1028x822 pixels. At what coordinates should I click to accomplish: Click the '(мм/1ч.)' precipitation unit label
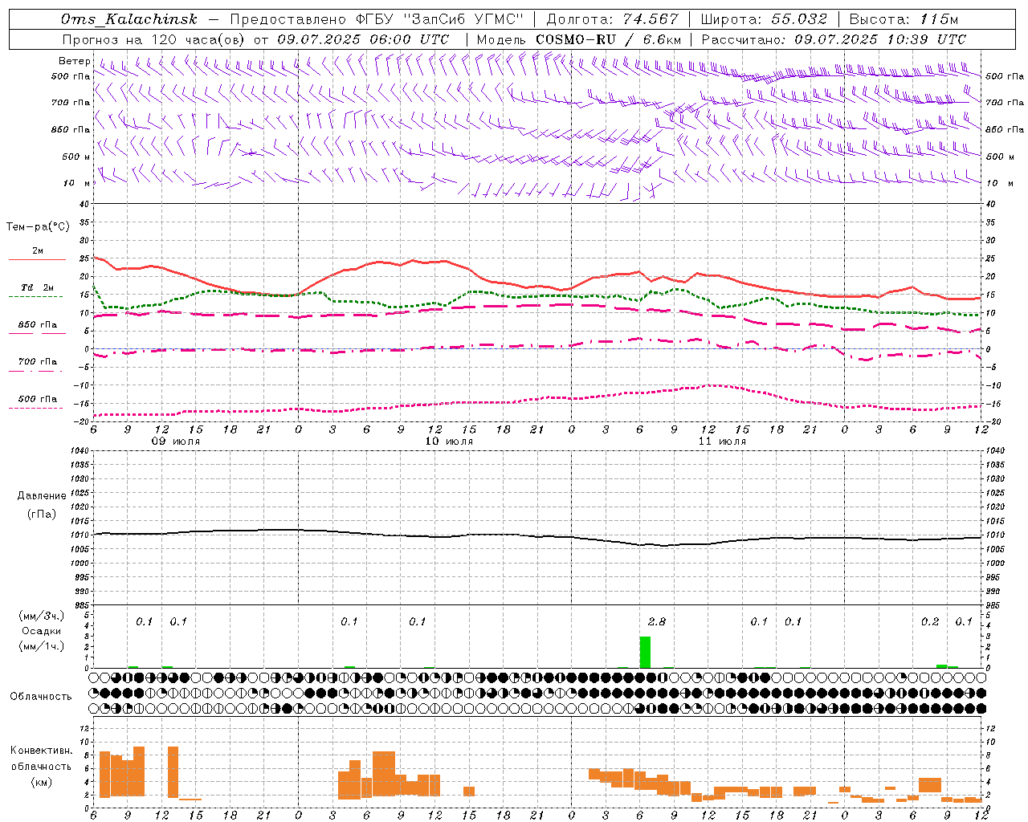(x=42, y=646)
